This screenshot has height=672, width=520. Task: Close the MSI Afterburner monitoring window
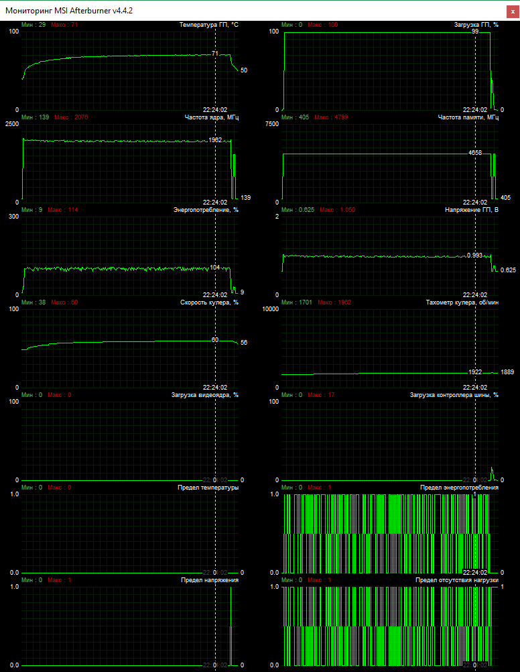[512, 10]
